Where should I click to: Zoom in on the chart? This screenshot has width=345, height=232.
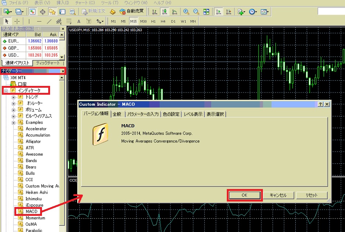click(x=186, y=12)
